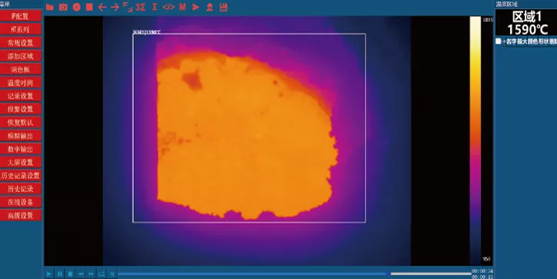557x279 pixels.
Task: Click the region label atop the white box
Action: coord(147,32)
